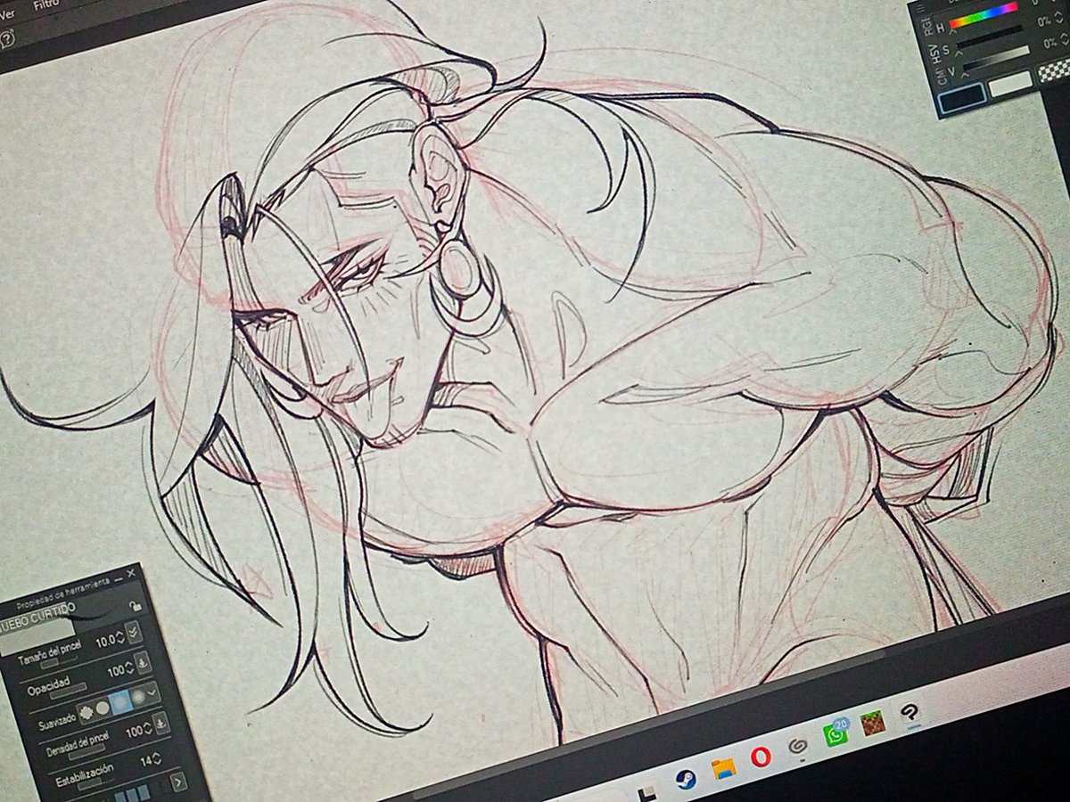Select no anti-aliasing in Suavizado
Viewport: 1070px width, 802px height.
point(86,712)
